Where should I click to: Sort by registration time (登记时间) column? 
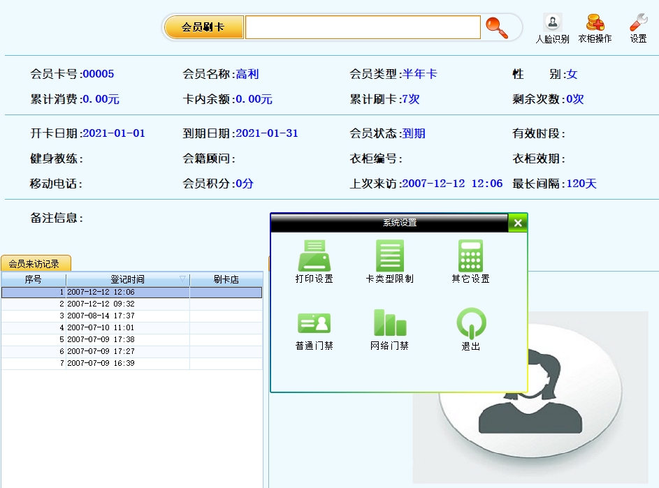[127, 279]
